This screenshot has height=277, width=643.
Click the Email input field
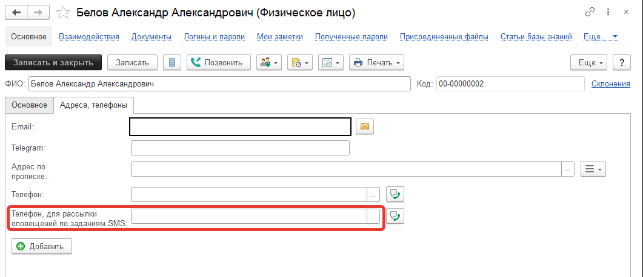(x=241, y=126)
